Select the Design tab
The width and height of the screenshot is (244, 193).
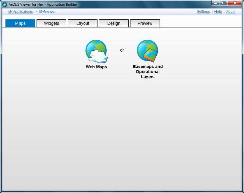pyautogui.click(x=114, y=23)
